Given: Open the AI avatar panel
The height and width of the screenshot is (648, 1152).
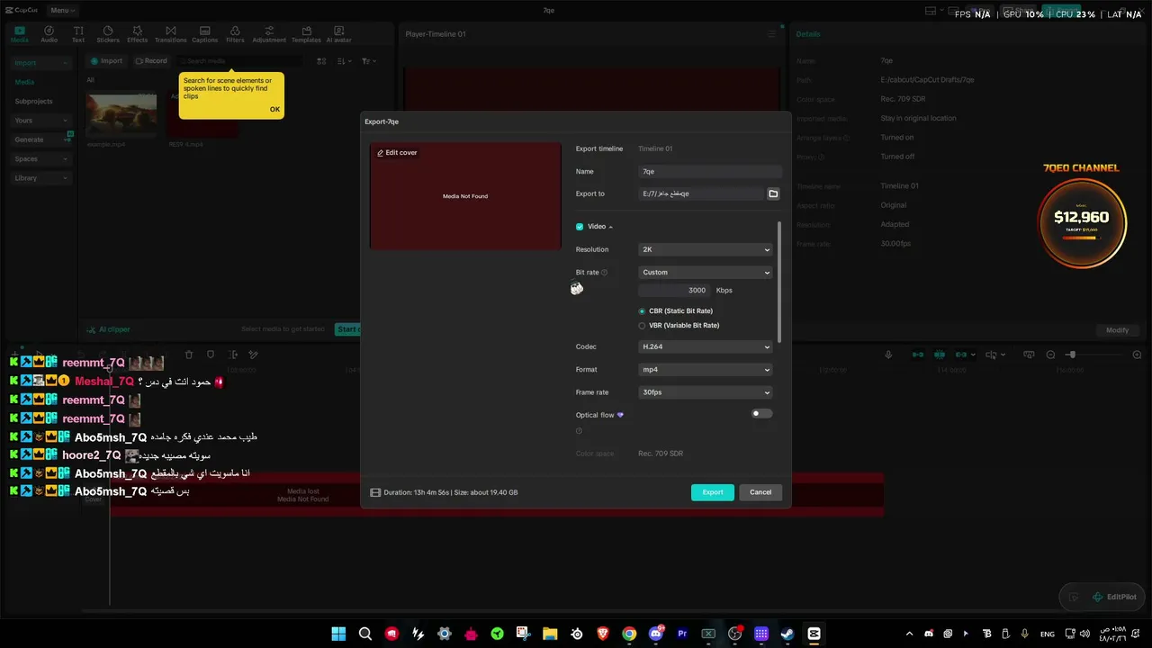Looking at the screenshot, I should 338,34.
